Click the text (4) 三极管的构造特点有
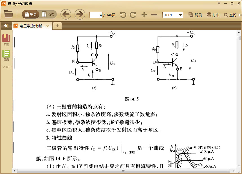The image size is (242, 174). click(x=76, y=107)
